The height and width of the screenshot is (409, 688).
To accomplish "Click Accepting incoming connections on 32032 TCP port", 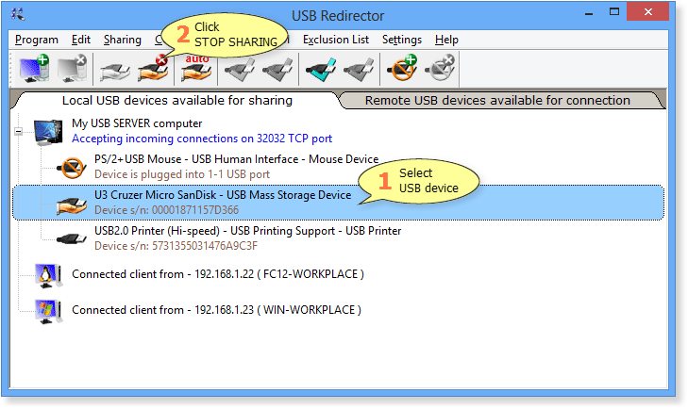I will tap(202, 139).
